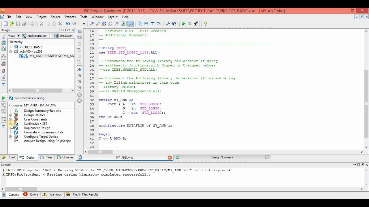Open Design Summary via sigma toolbar icon

[190, 24]
